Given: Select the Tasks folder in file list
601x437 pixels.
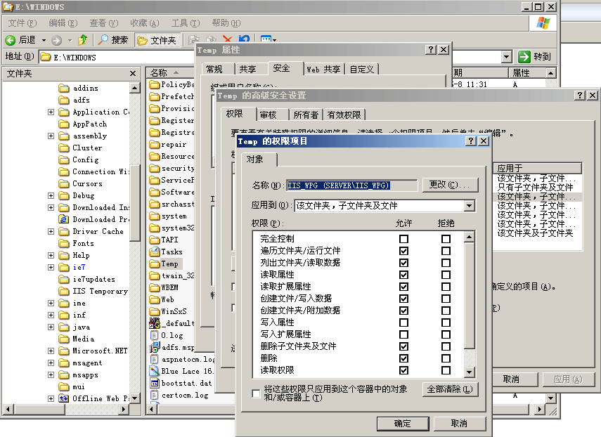Looking at the screenshot, I should click(166, 252).
